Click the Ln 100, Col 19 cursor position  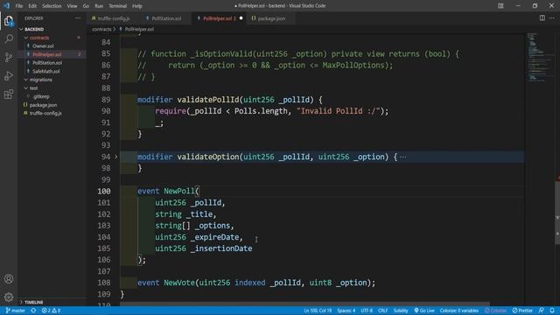(x=318, y=311)
